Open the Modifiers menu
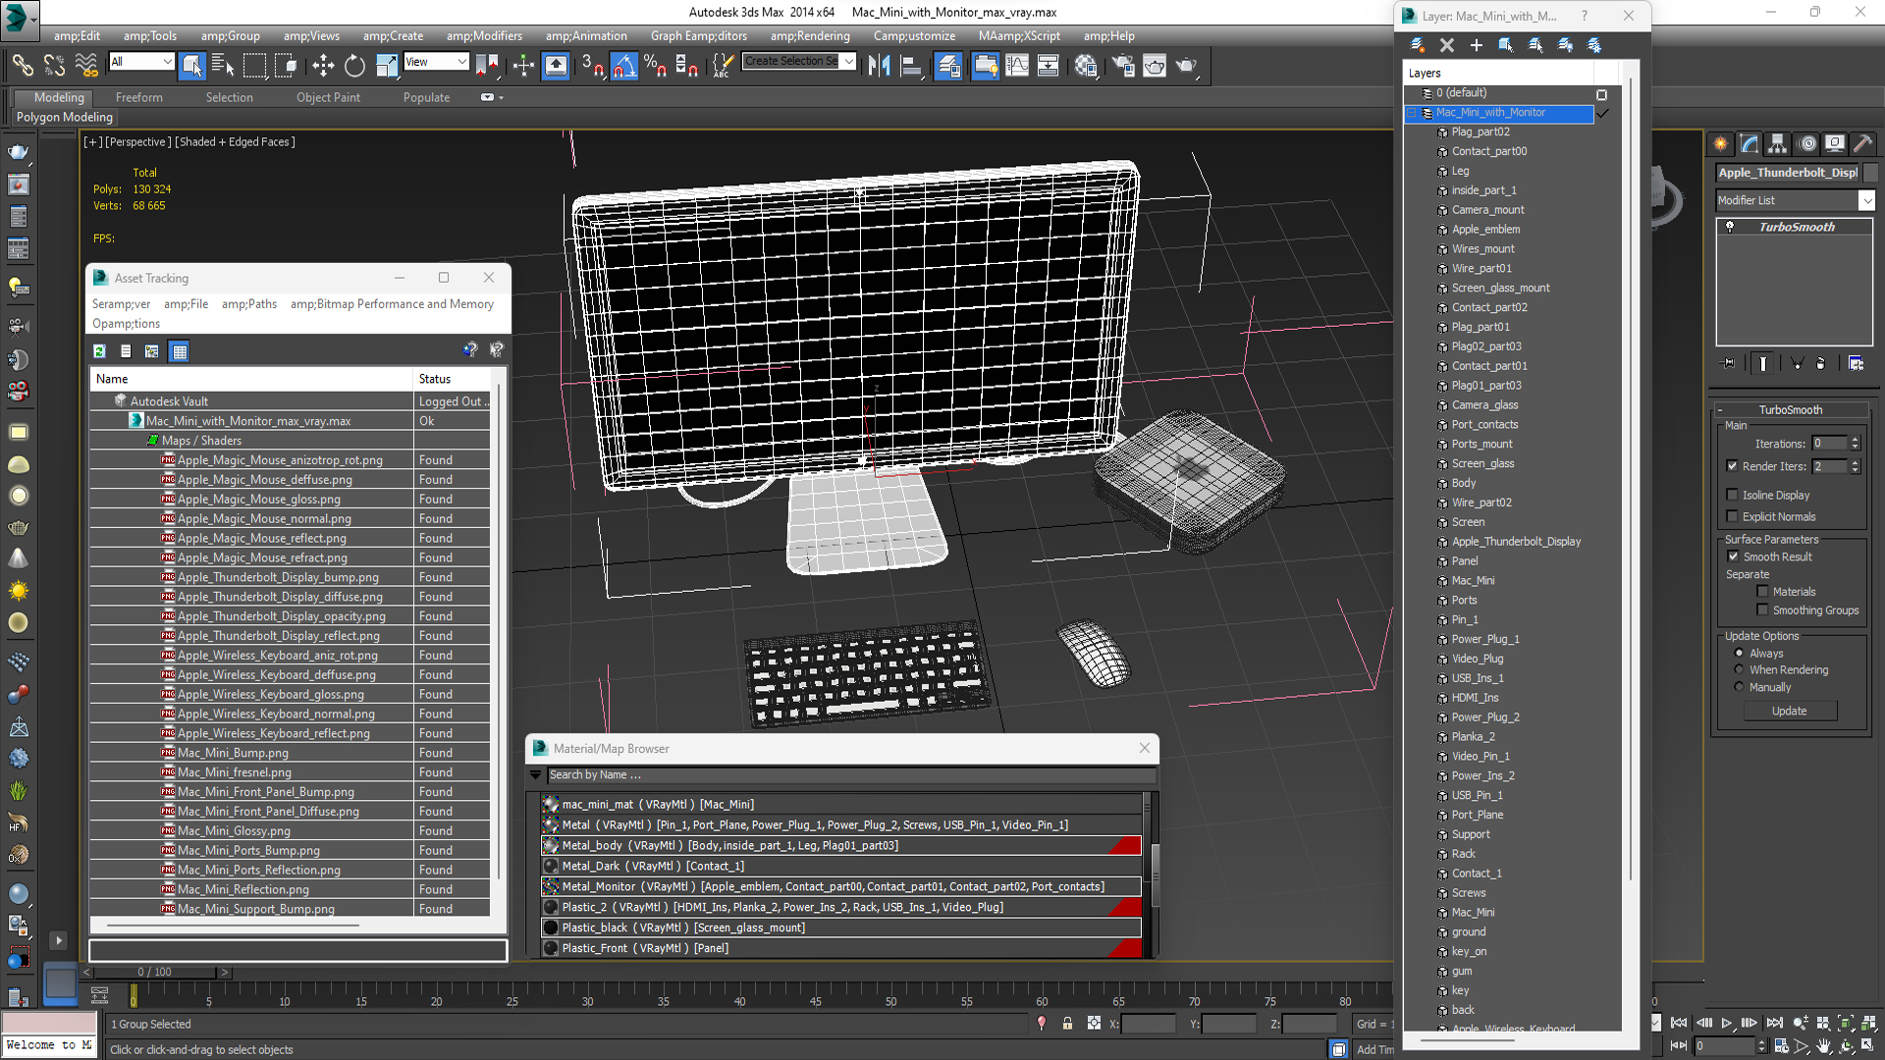This screenshot has width=1885, height=1060. [x=484, y=36]
